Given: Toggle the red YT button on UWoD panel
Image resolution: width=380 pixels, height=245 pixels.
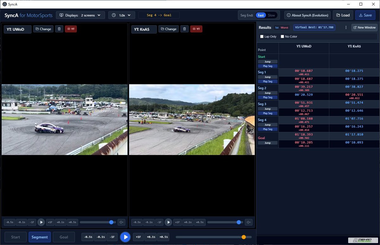Looking at the screenshot, I should tap(71, 29).
